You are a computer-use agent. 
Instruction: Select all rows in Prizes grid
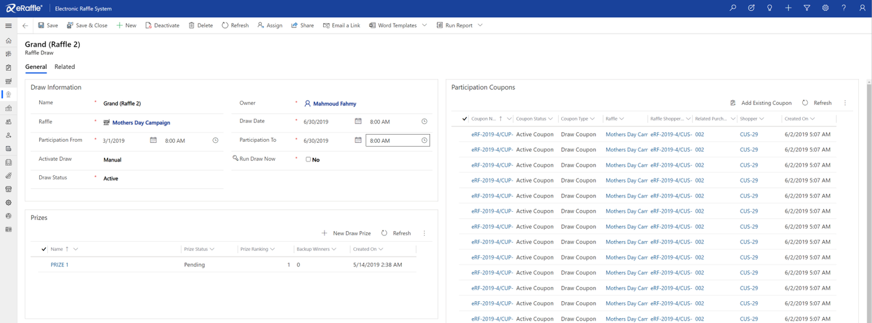[44, 249]
